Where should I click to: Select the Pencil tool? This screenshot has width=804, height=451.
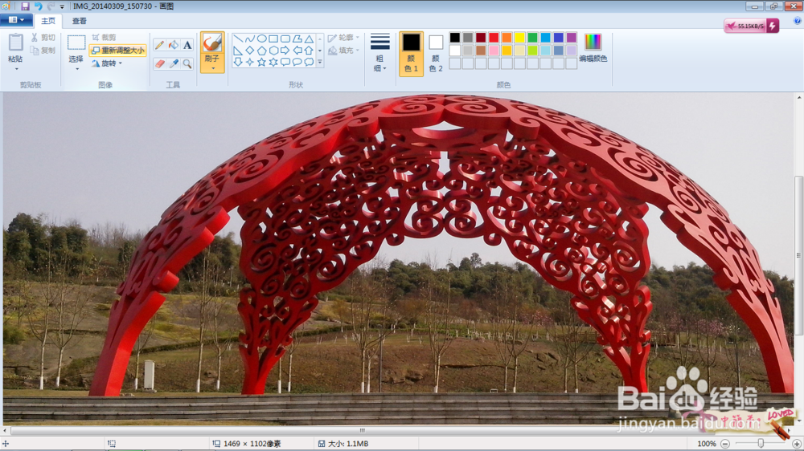159,45
